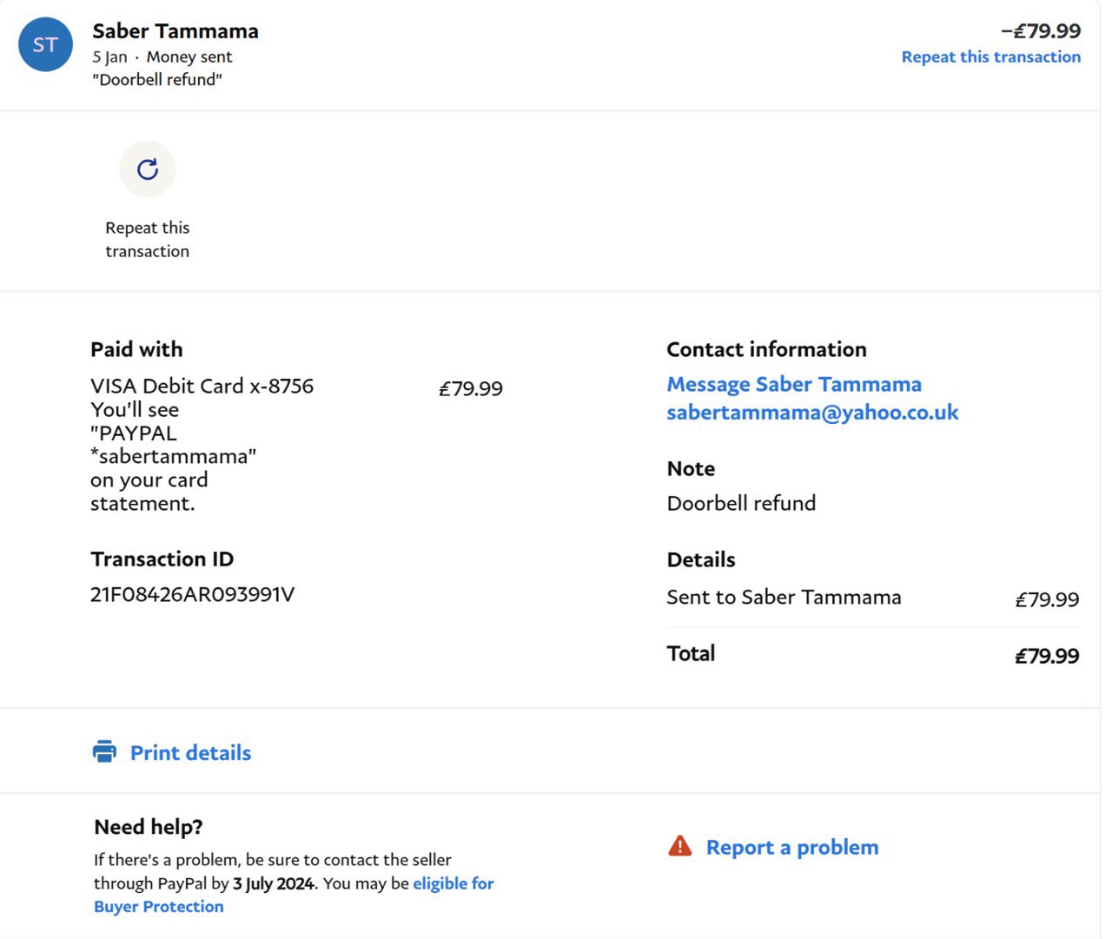Select Message Saber Tammama link
The height and width of the screenshot is (939, 1112).
(x=793, y=384)
